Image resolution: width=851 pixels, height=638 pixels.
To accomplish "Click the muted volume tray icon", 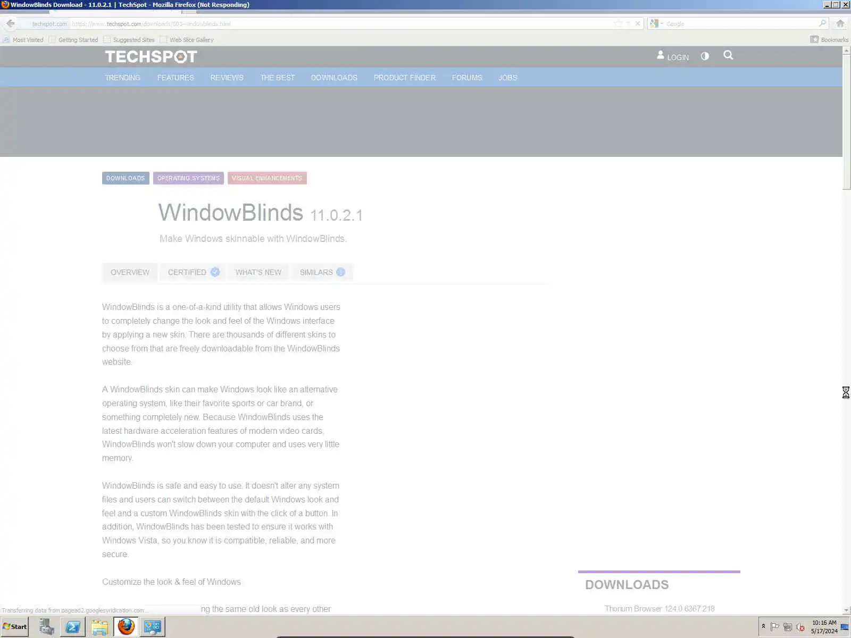I will [800, 627].
